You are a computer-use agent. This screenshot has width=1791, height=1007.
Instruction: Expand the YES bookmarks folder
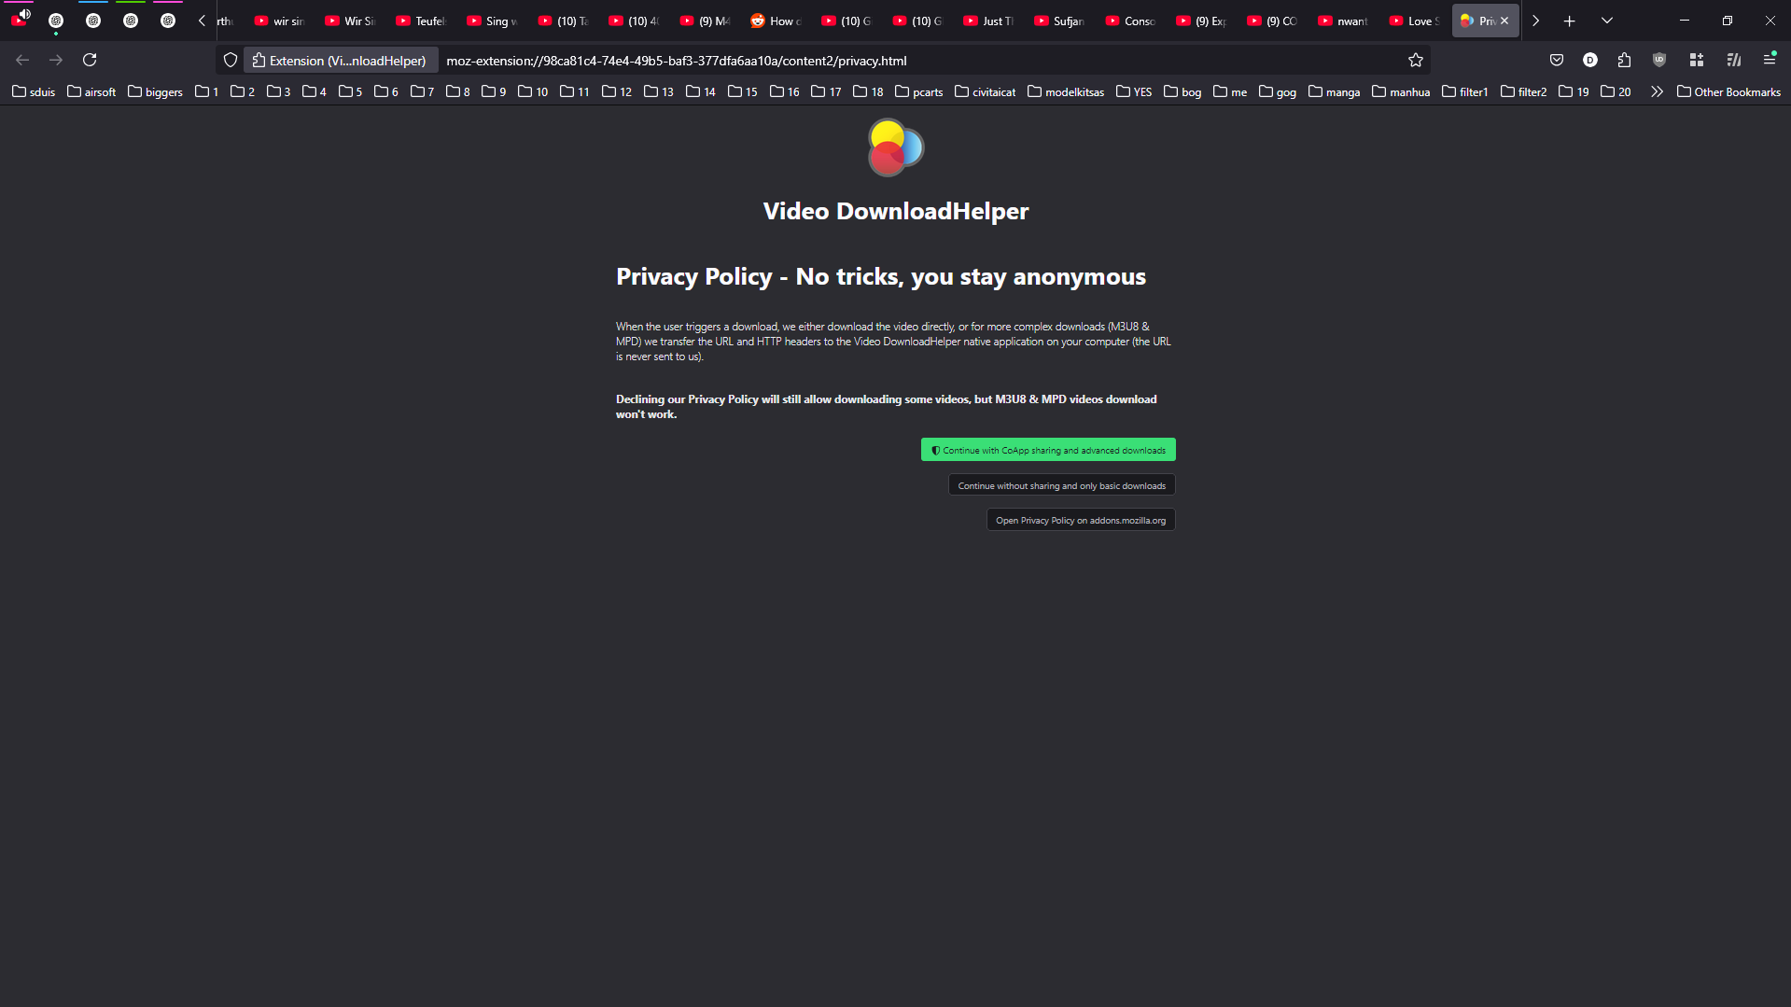[1134, 91]
